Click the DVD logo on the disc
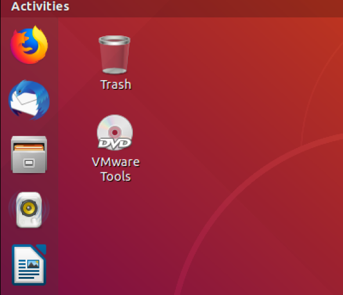 (115, 144)
